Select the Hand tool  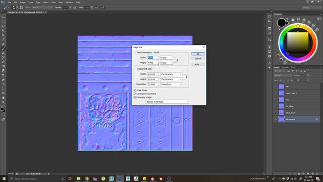pos(3,98)
